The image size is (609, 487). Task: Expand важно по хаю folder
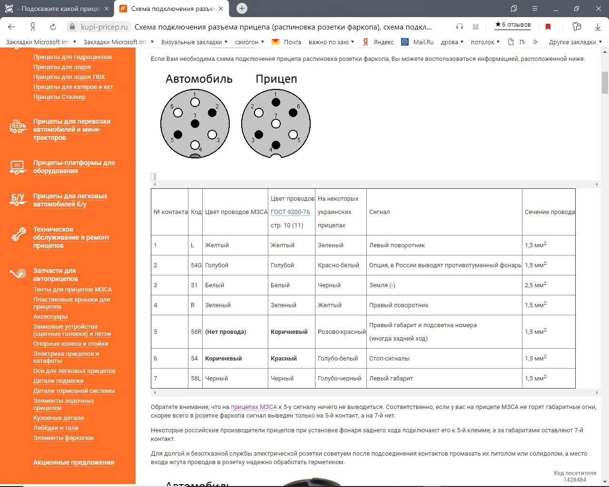(331, 42)
